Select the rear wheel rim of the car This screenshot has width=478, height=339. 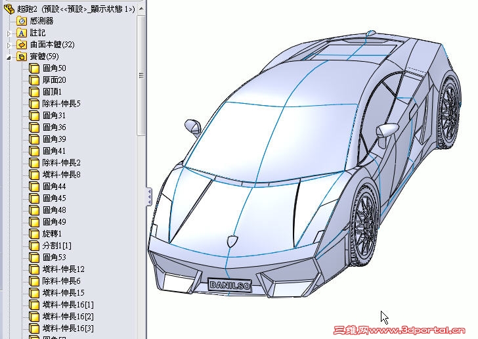coord(449,112)
